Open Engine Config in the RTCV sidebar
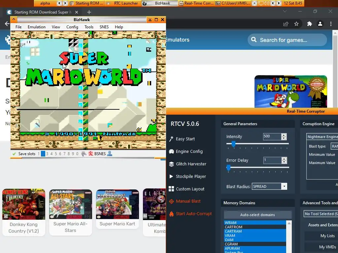The image size is (338, 253). pos(186,152)
